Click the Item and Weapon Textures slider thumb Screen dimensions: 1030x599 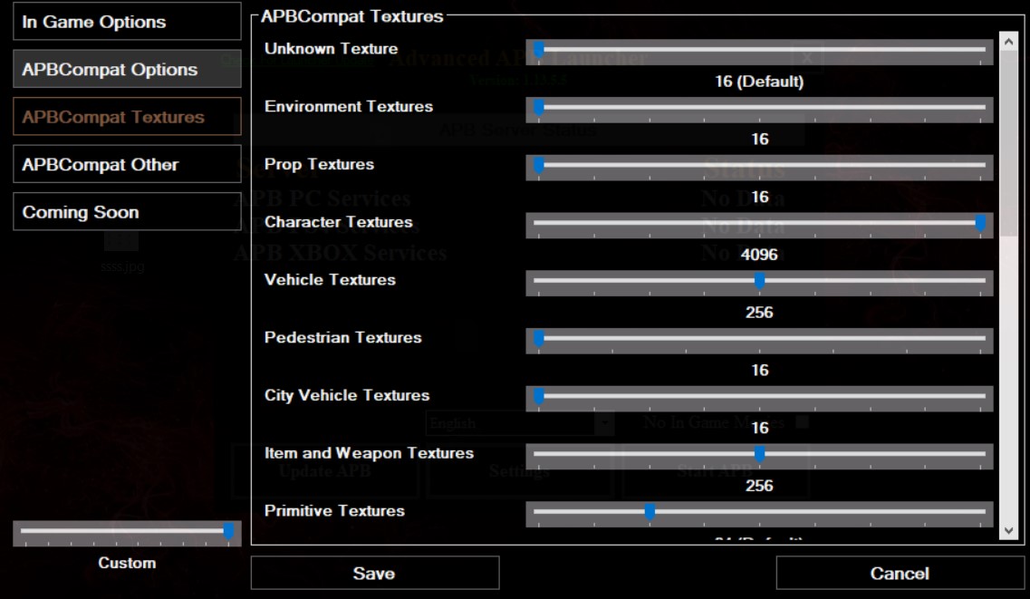759,454
